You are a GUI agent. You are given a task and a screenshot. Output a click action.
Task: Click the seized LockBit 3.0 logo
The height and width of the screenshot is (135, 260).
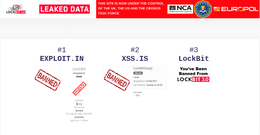pyautogui.click(x=16, y=9)
